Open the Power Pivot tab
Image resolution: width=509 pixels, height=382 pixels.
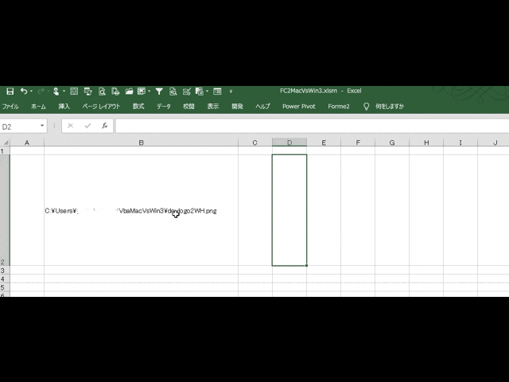click(298, 106)
